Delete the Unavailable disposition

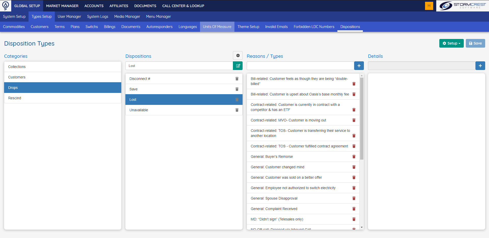click(x=237, y=110)
